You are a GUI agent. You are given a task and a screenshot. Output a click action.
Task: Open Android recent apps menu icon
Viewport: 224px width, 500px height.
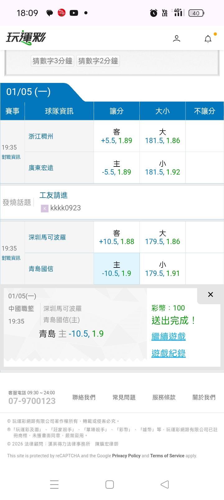tap(54, 484)
